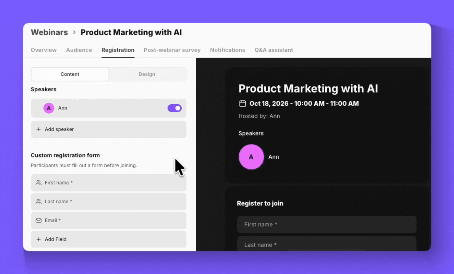
Task: Click the Ann speaker name in list
Action: 62,108
